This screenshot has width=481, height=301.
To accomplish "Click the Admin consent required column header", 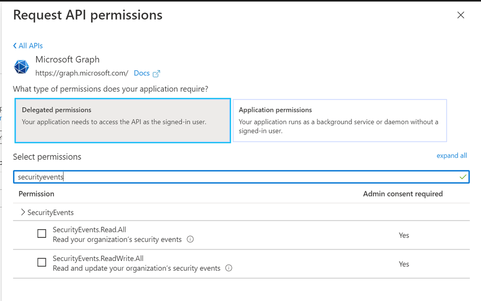I will tap(403, 194).
